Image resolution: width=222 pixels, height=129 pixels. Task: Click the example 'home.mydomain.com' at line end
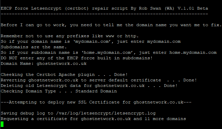[193, 52]
